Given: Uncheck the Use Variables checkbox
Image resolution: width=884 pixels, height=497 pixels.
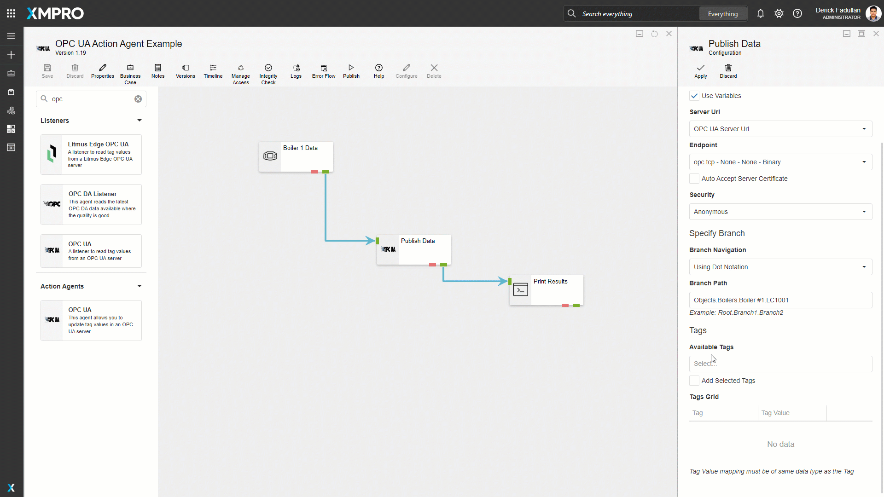Looking at the screenshot, I should click(694, 96).
